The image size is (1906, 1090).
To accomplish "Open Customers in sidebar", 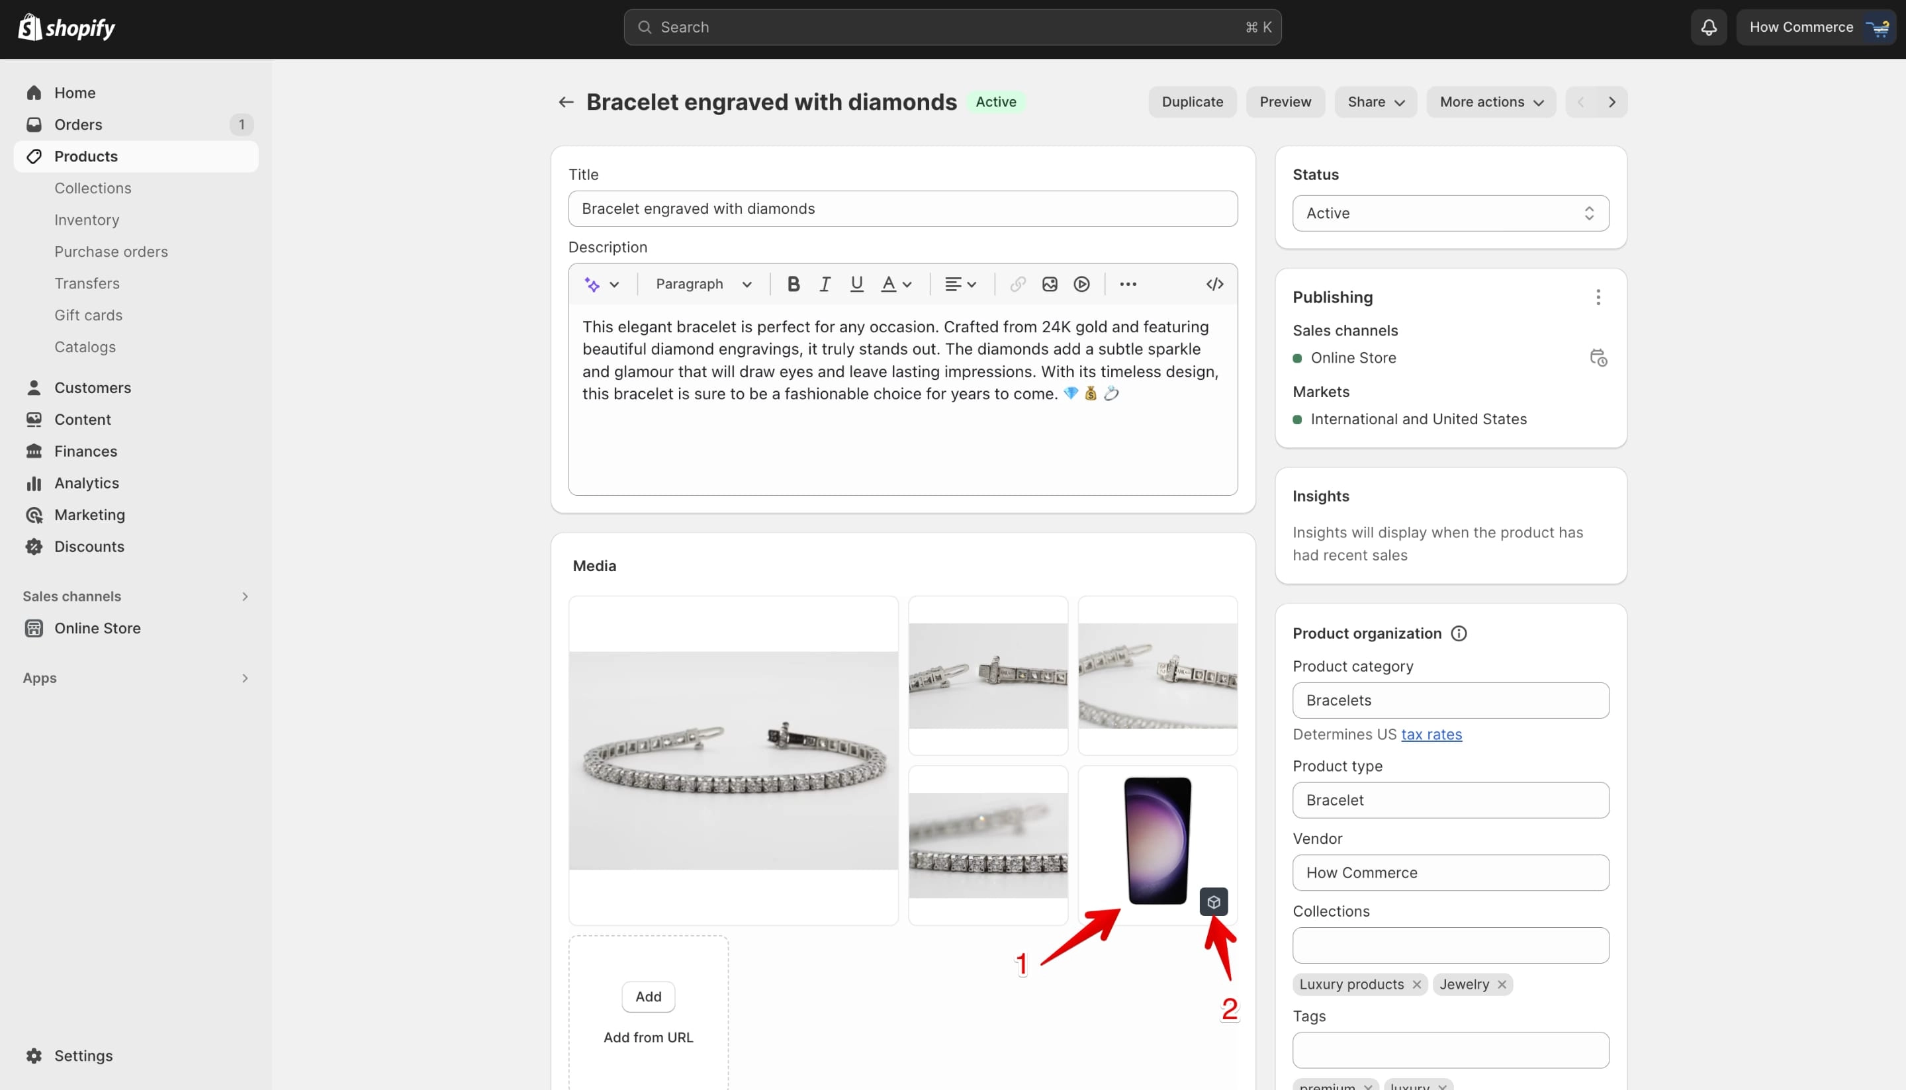I will 136,388.
